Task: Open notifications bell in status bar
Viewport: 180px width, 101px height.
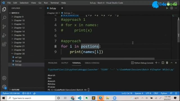Action: tap(176, 93)
